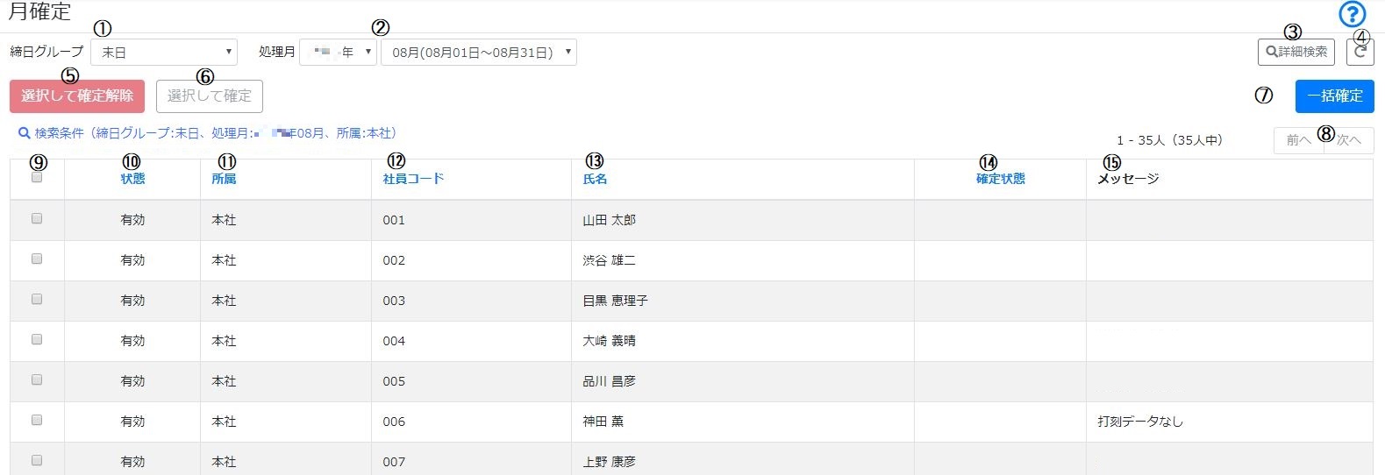Go to next page with 次へ

click(x=1349, y=140)
